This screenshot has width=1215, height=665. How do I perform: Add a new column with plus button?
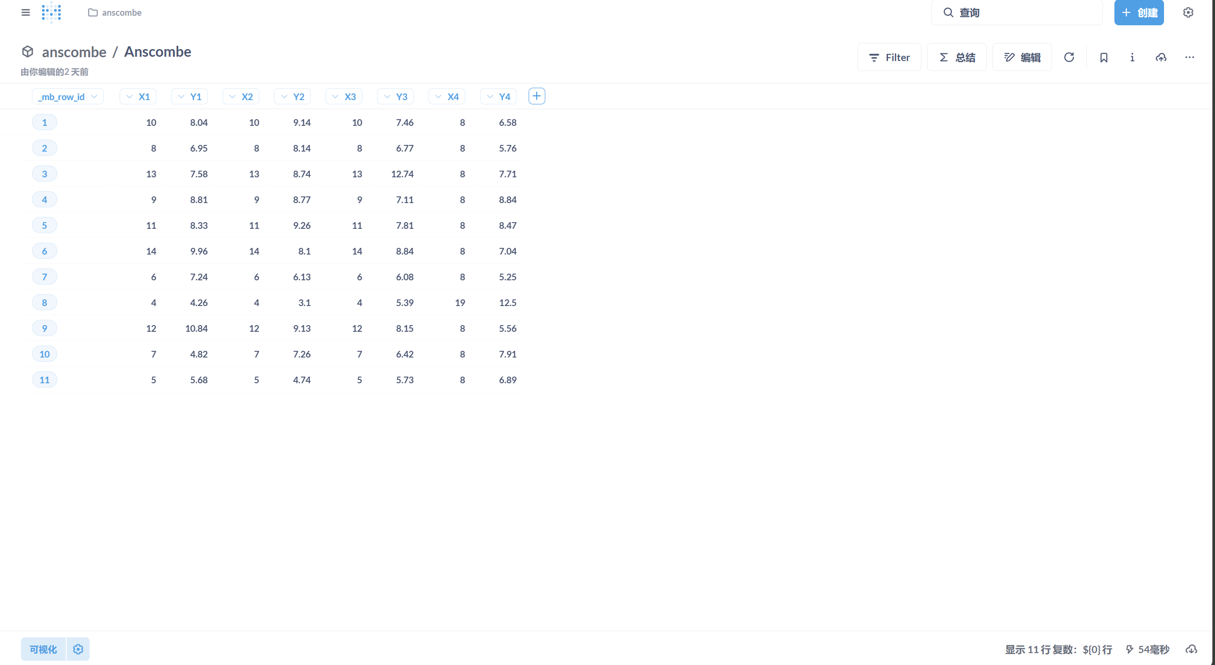(537, 96)
